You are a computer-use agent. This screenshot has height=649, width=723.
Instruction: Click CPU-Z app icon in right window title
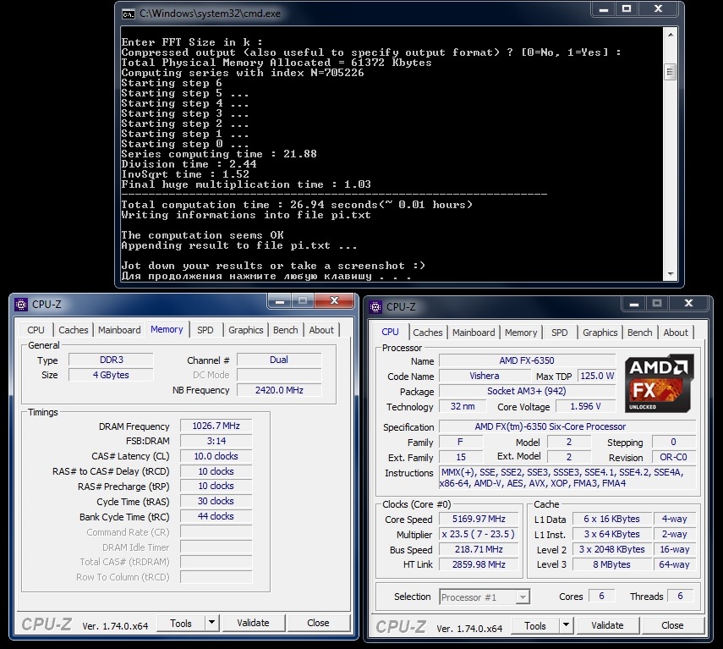(x=375, y=307)
